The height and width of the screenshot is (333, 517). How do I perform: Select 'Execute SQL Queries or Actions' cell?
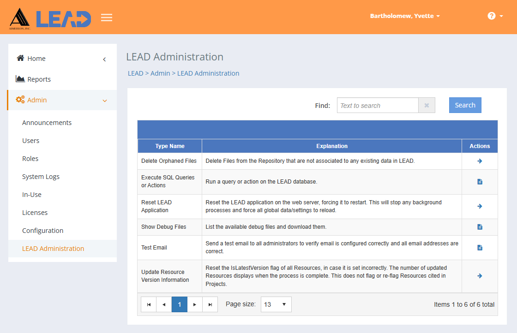pyautogui.click(x=170, y=182)
